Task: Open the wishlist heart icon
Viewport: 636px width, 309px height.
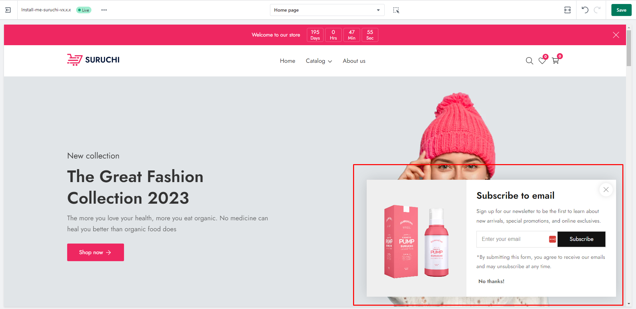Action: pyautogui.click(x=542, y=61)
